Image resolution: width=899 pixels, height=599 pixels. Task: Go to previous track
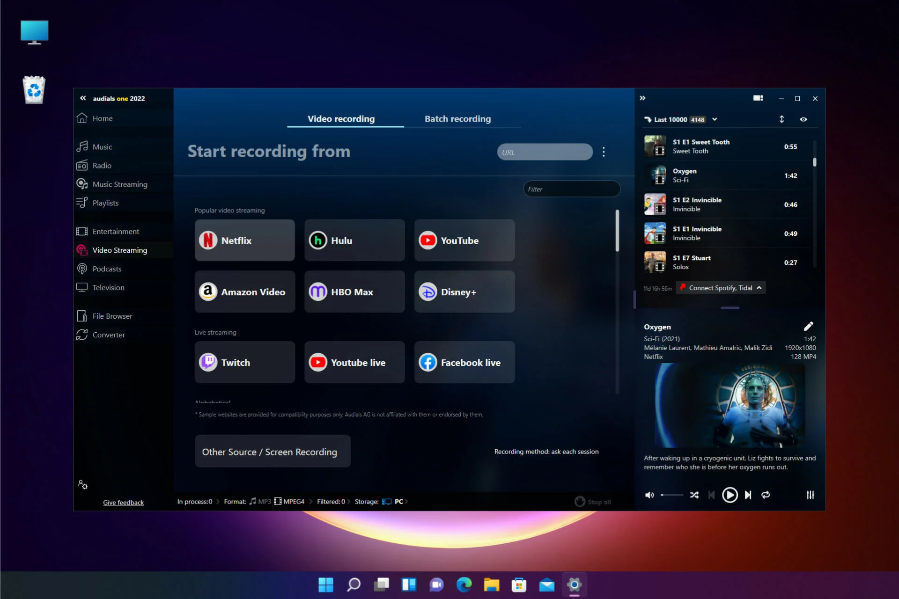712,495
